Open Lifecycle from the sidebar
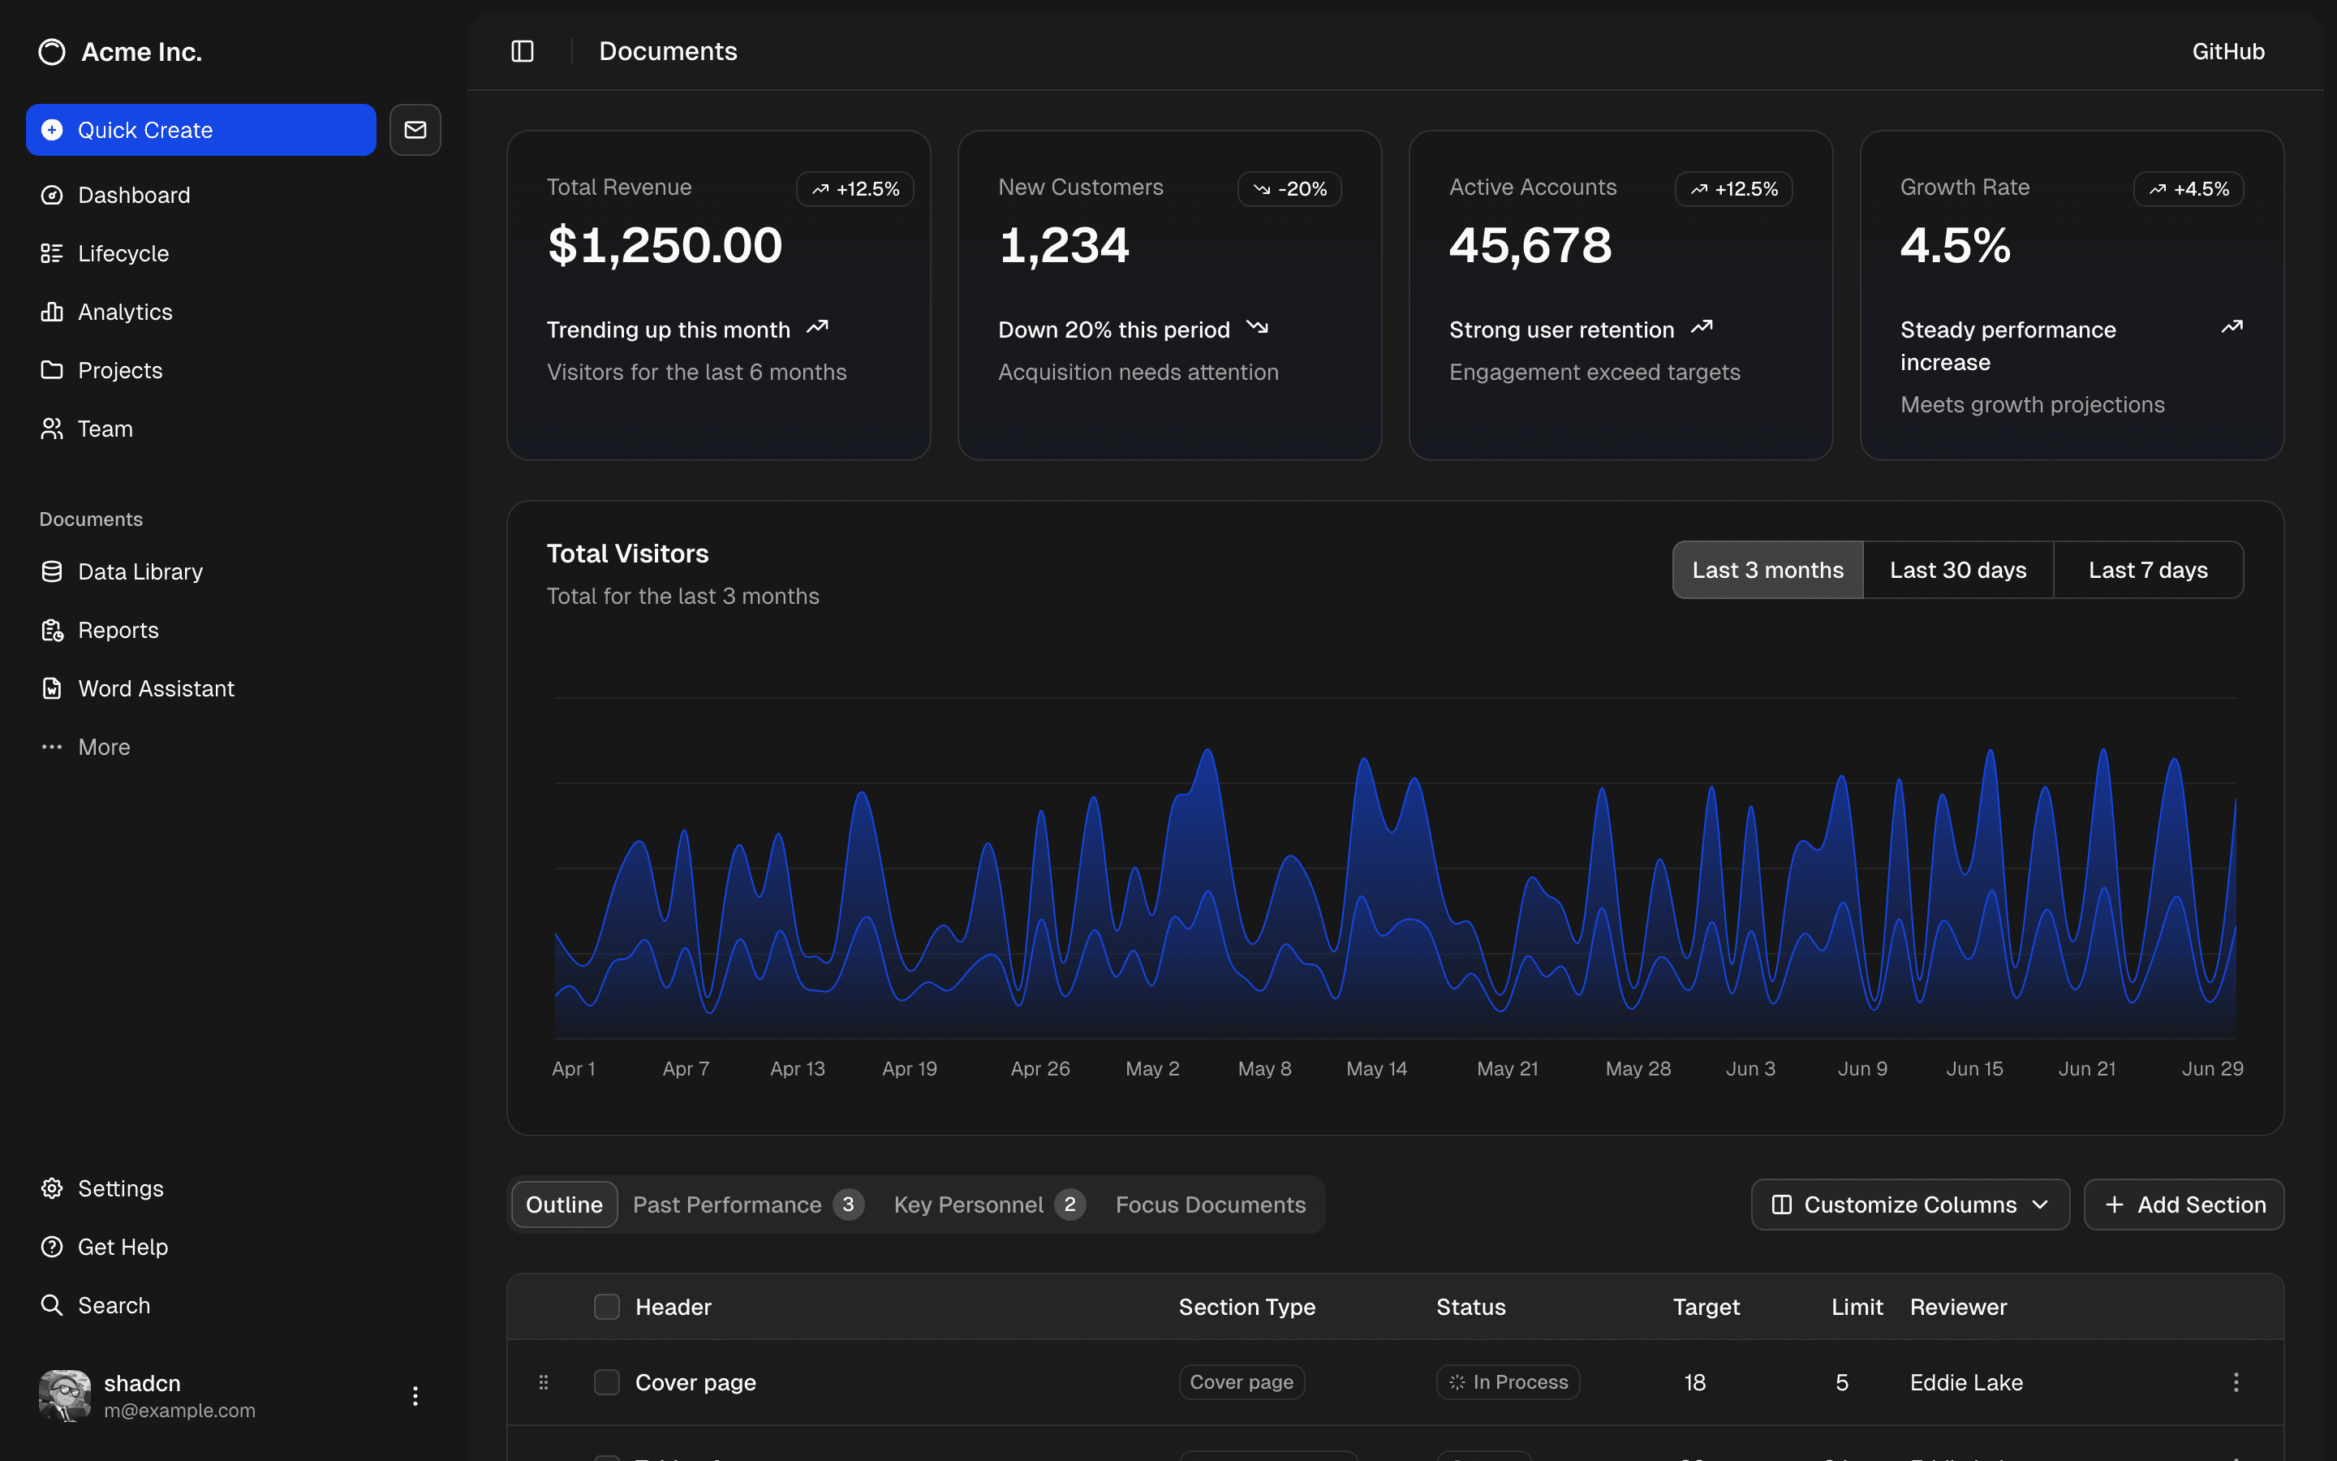This screenshot has height=1461, width=2337. tap(123, 253)
